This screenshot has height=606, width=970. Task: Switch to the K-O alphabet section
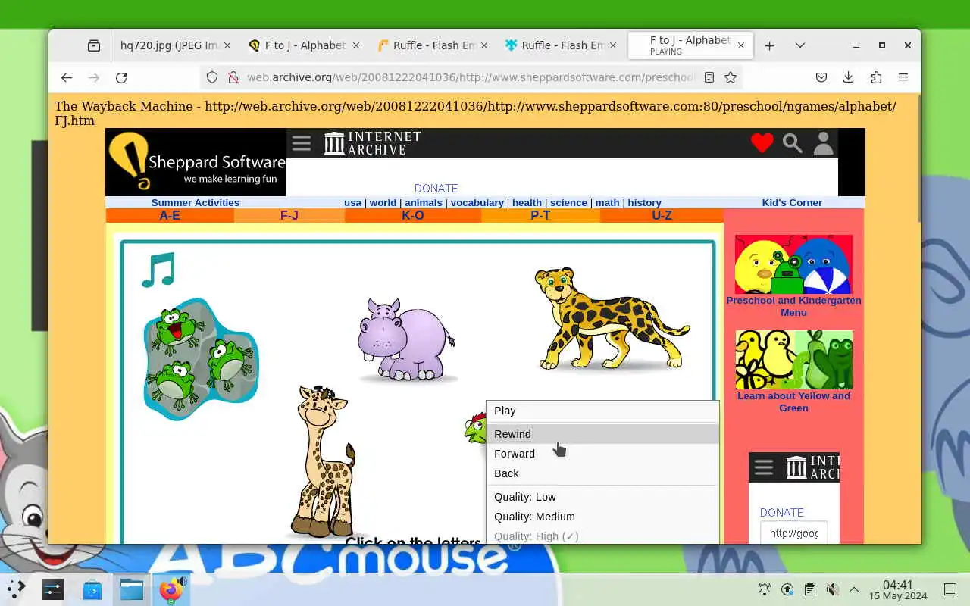coord(413,216)
